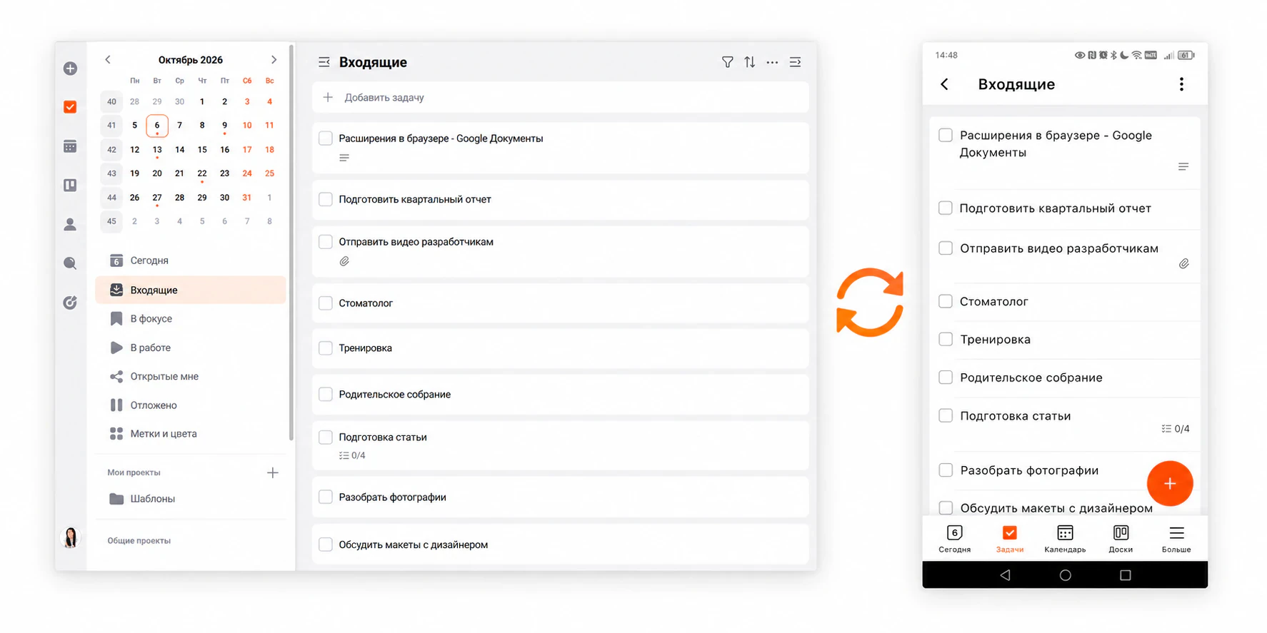Click the sort arrows icon in desktop header
This screenshot has width=1267, height=633.
pos(749,62)
